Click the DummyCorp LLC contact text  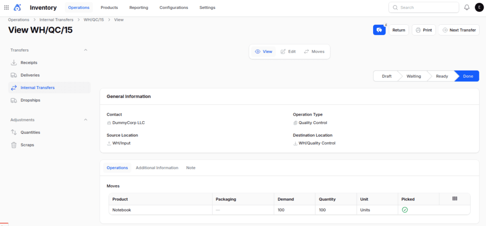pos(129,123)
